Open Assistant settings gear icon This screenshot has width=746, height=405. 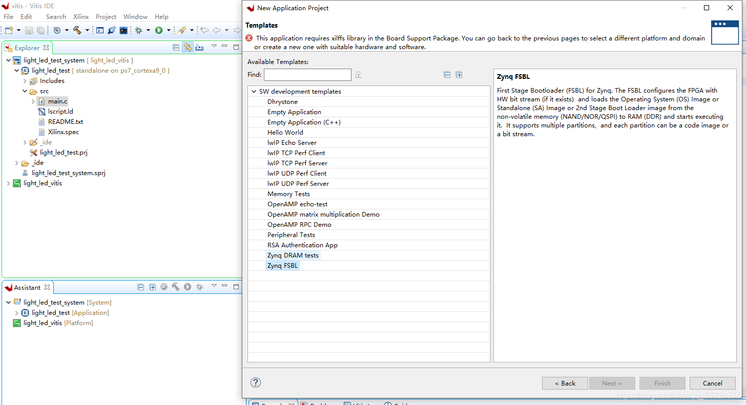pos(164,287)
